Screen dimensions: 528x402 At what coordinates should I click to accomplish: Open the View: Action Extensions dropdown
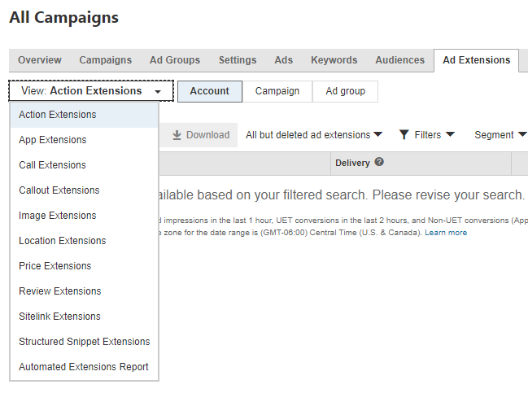tap(91, 91)
